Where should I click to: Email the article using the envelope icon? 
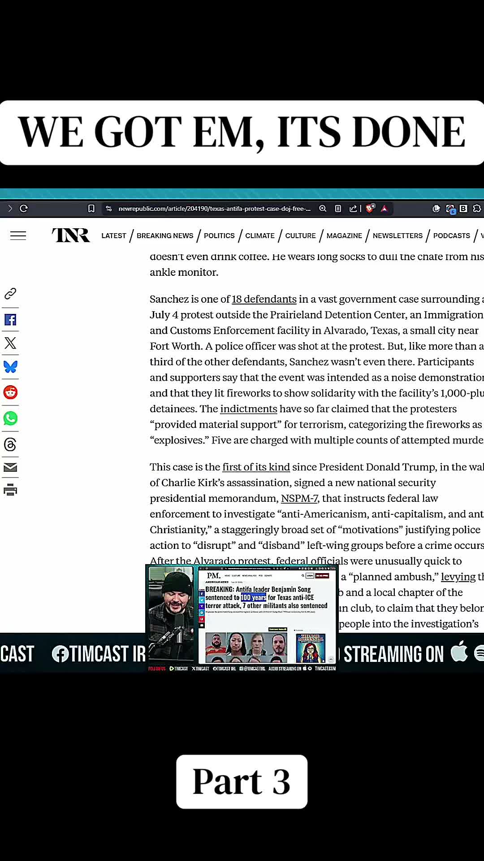pyautogui.click(x=10, y=468)
